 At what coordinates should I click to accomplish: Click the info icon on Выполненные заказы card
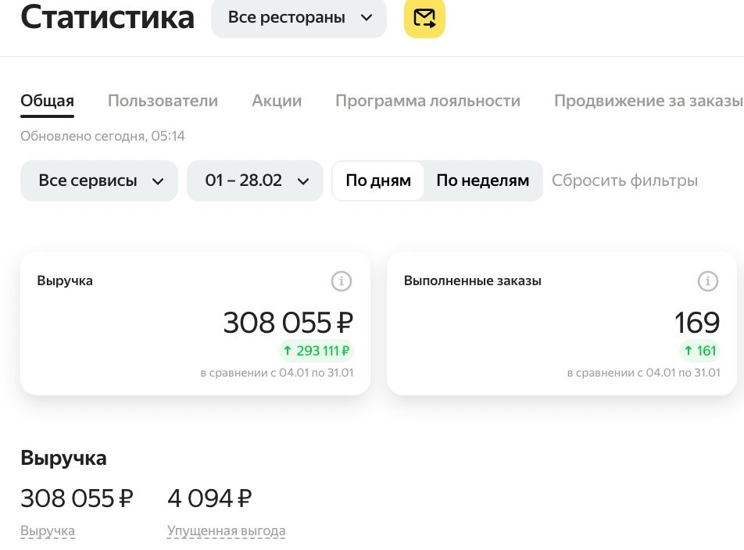[x=708, y=281]
